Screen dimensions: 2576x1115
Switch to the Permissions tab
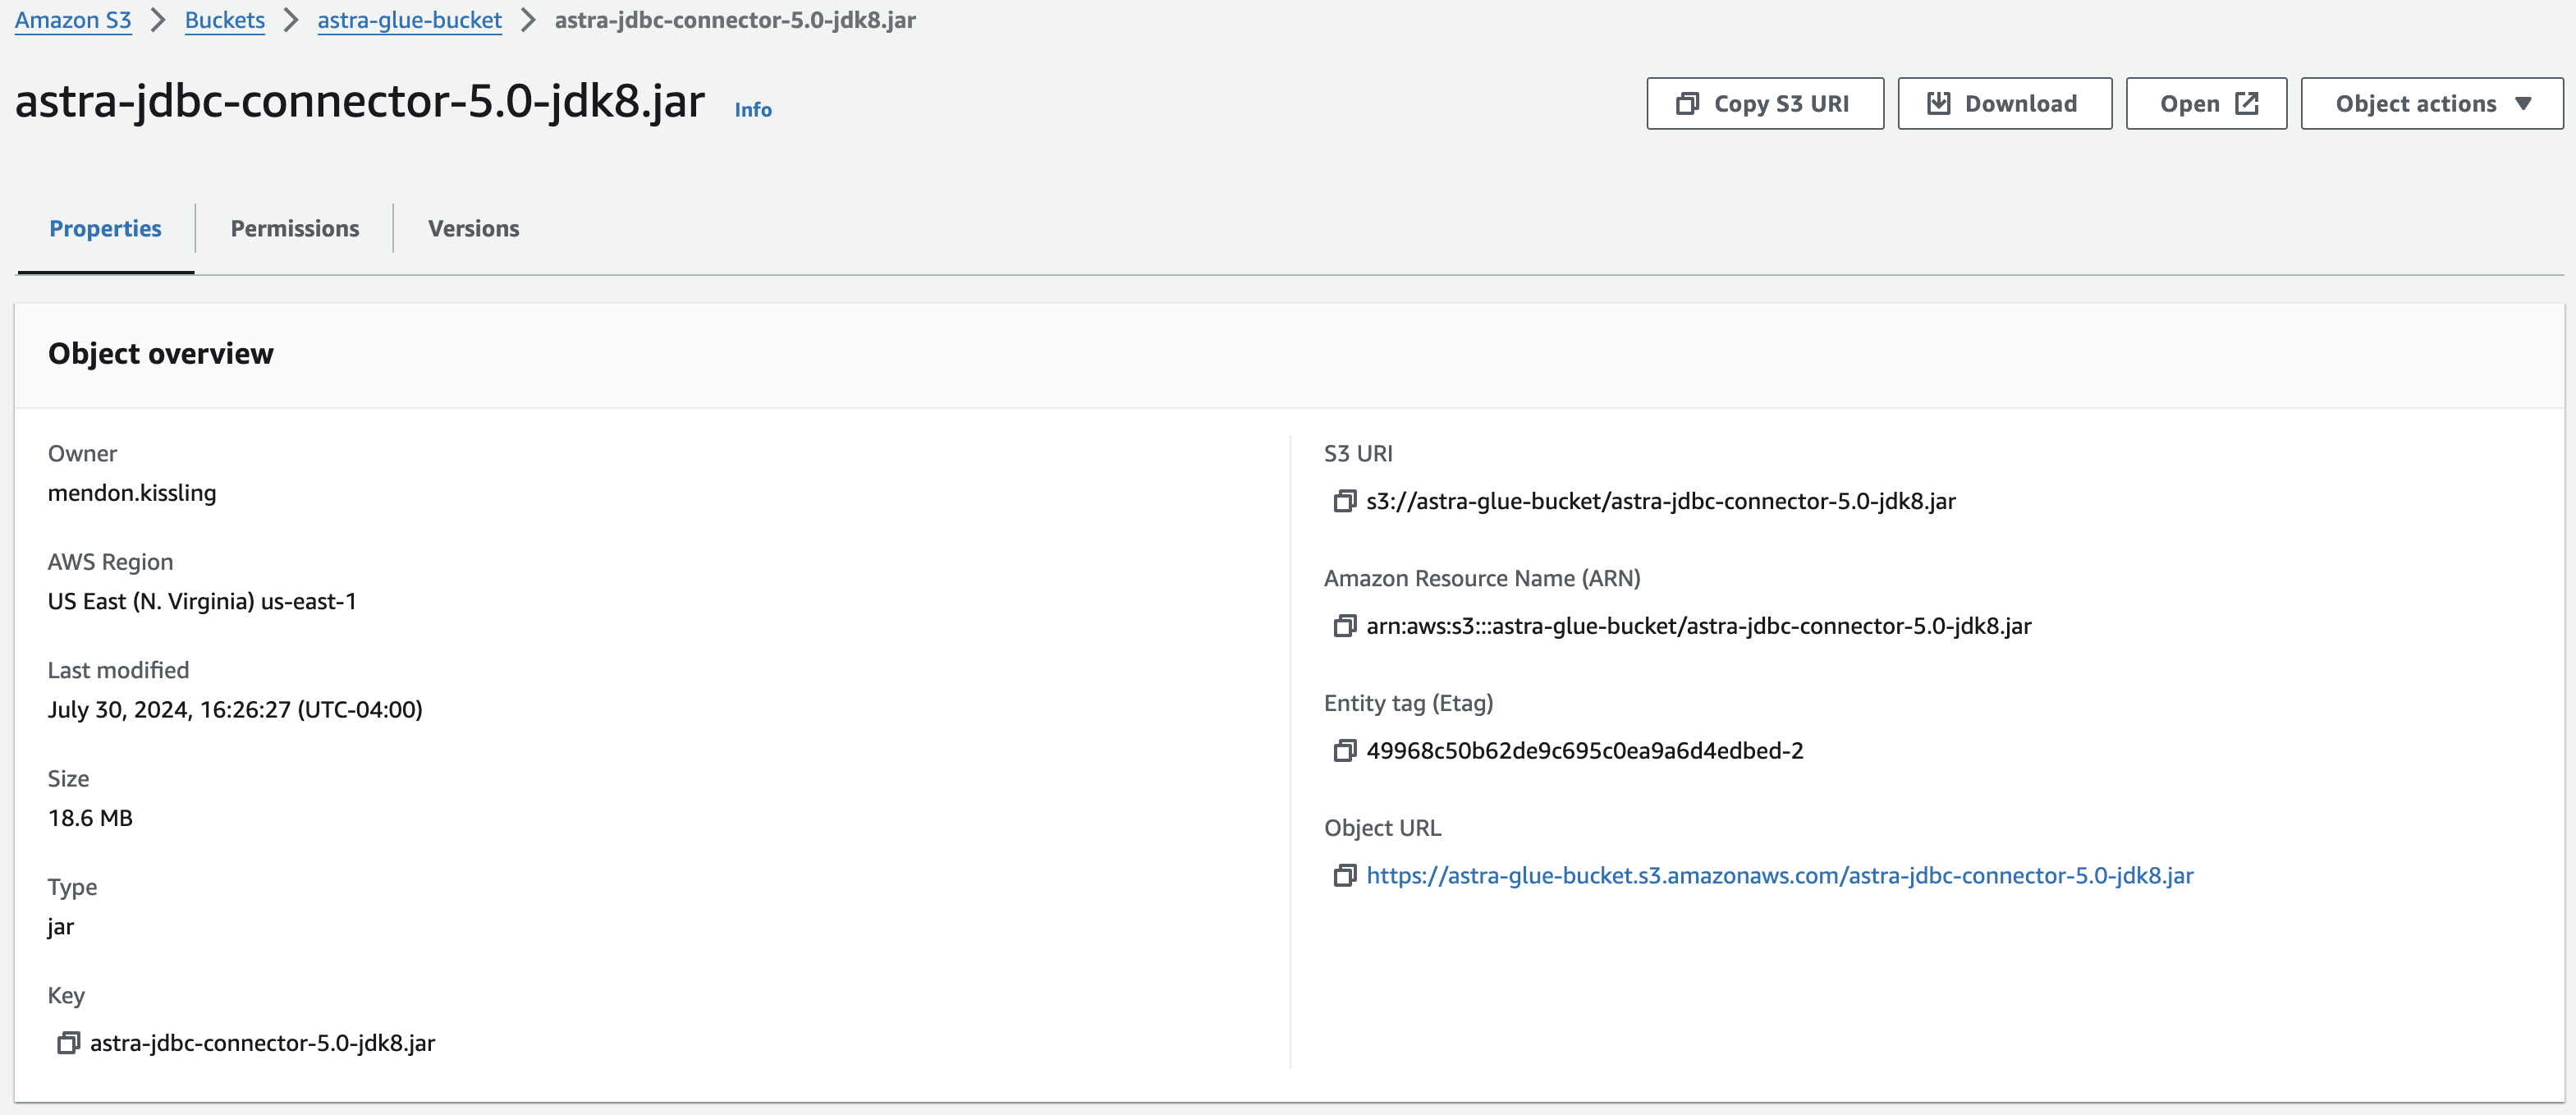click(x=295, y=228)
